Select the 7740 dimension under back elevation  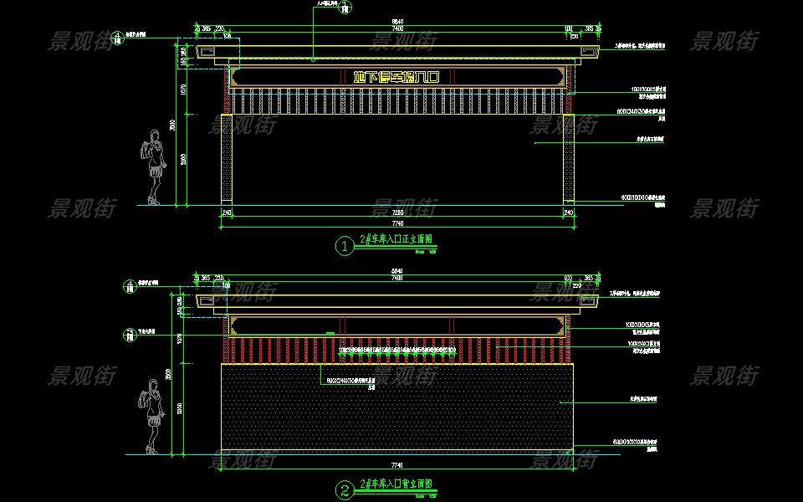click(397, 464)
